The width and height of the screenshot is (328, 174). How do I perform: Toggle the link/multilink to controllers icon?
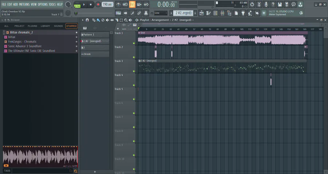point(139,13)
